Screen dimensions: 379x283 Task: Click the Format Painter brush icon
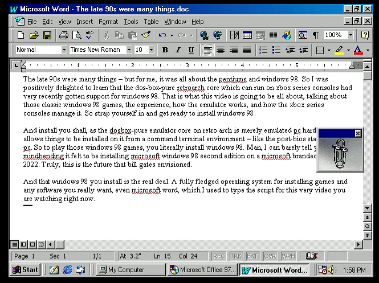(146, 35)
